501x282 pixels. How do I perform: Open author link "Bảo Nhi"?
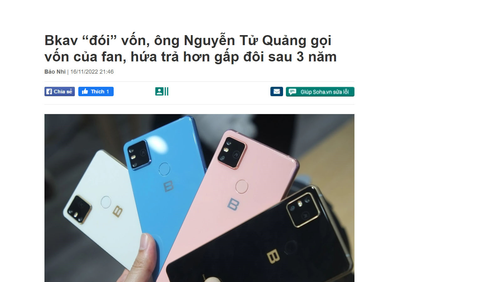click(x=55, y=72)
